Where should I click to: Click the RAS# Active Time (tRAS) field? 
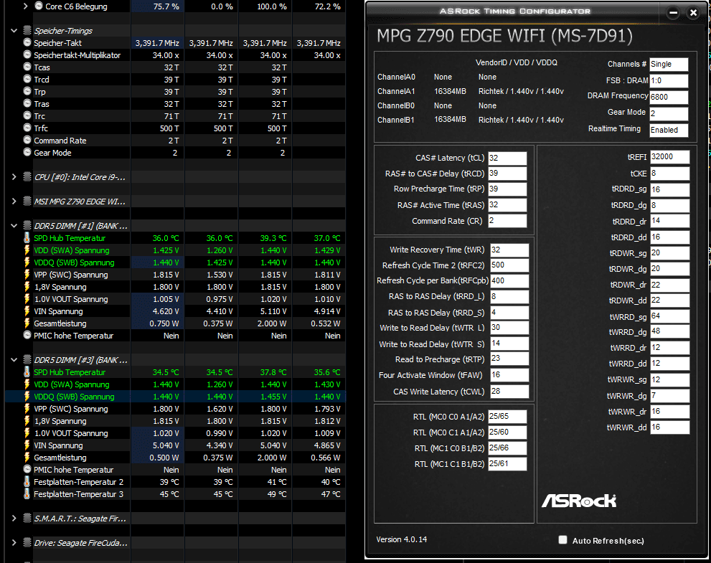tap(507, 205)
